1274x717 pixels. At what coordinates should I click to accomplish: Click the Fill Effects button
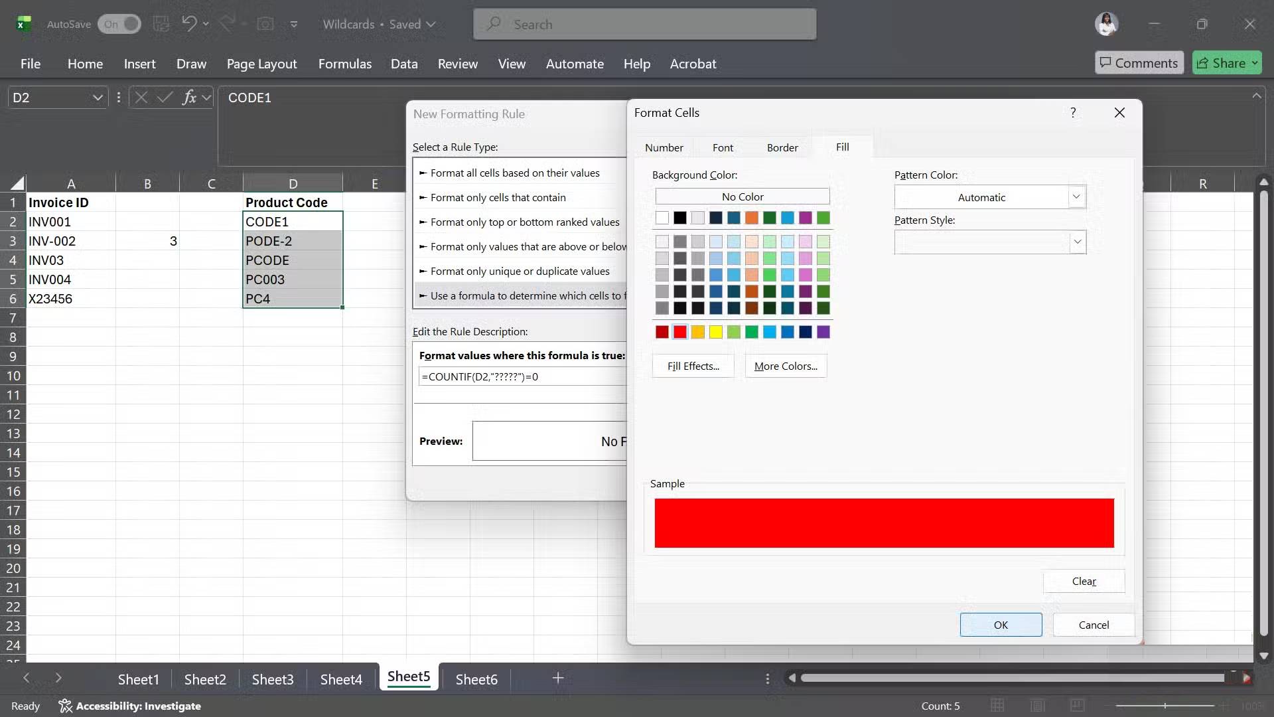[692, 365]
